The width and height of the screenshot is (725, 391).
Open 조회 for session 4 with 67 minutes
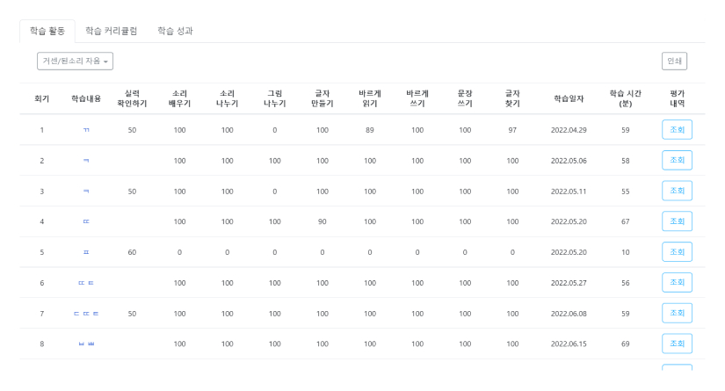click(x=677, y=221)
